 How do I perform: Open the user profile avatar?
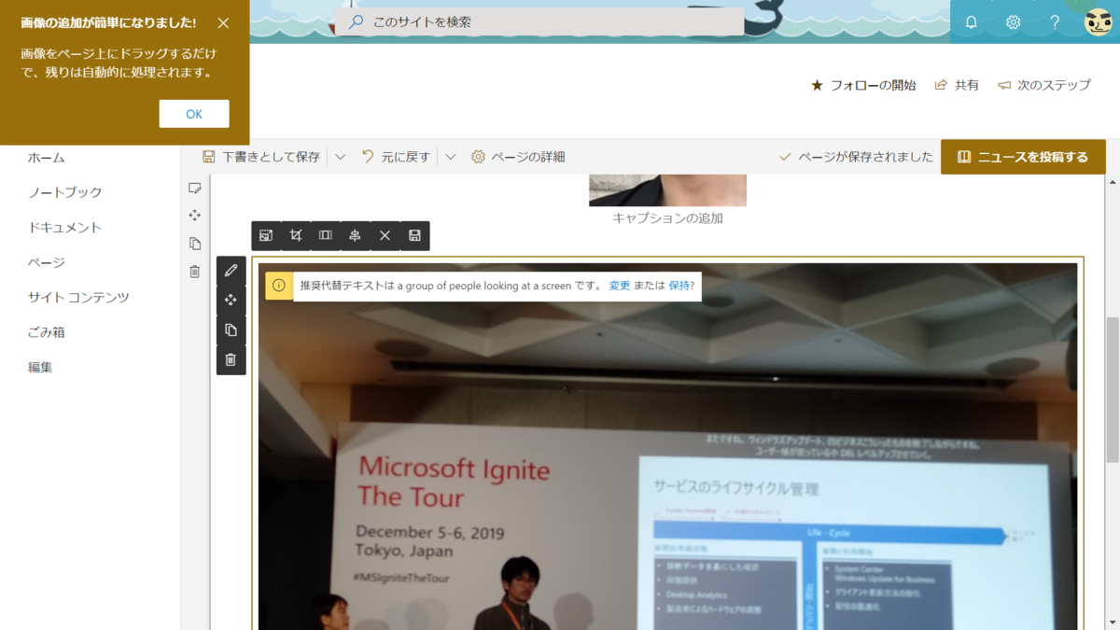point(1098,22)
